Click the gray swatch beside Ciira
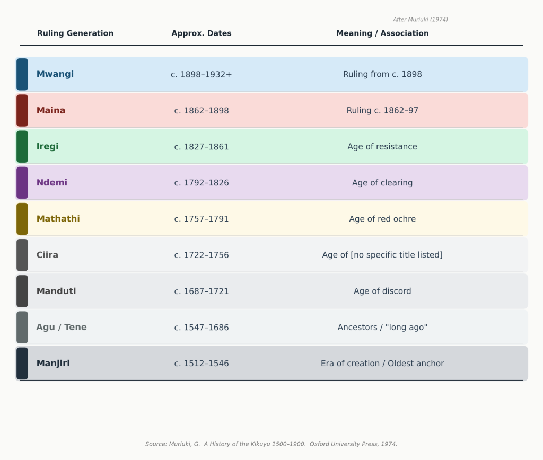This screenshot has width=543, height=460. coord(22,255)
